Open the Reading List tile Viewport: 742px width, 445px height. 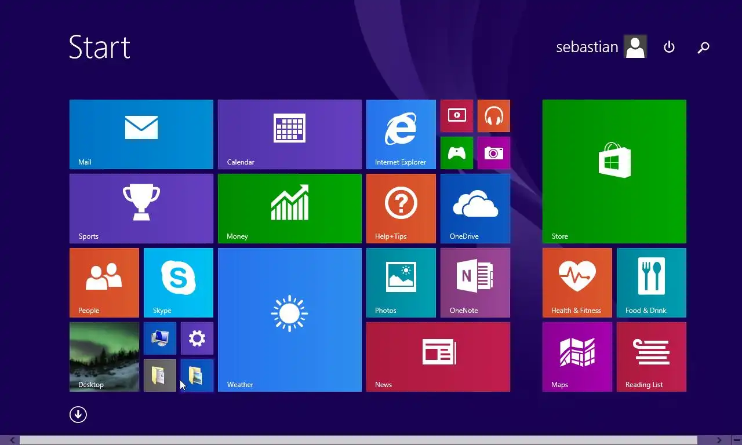click(652, 357)
